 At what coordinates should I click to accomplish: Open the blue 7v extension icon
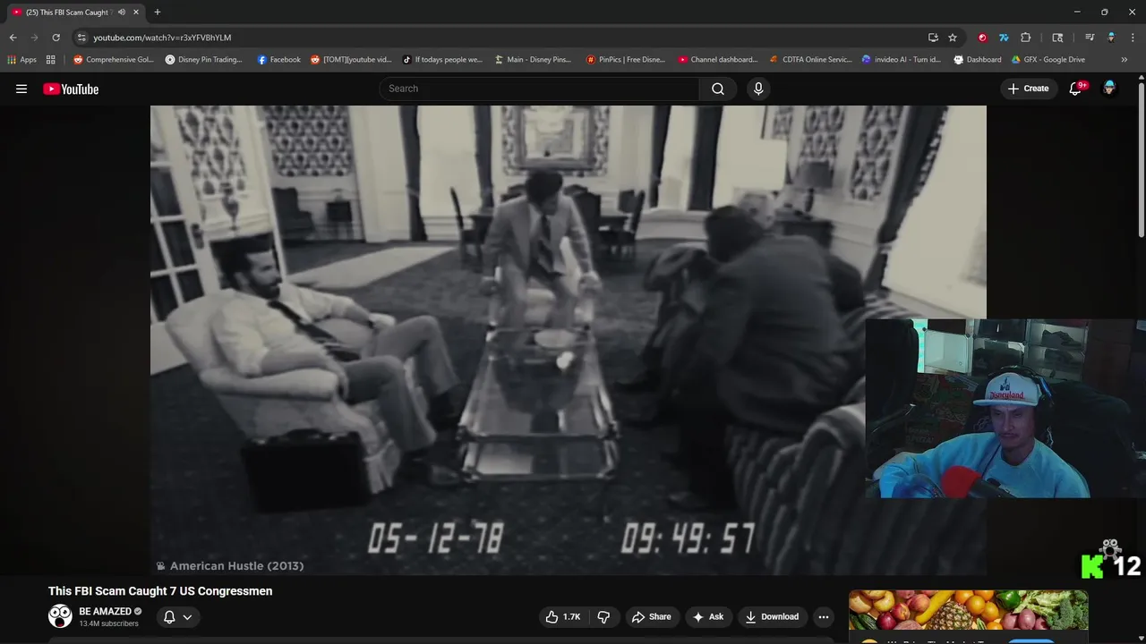pos(1004,38)
